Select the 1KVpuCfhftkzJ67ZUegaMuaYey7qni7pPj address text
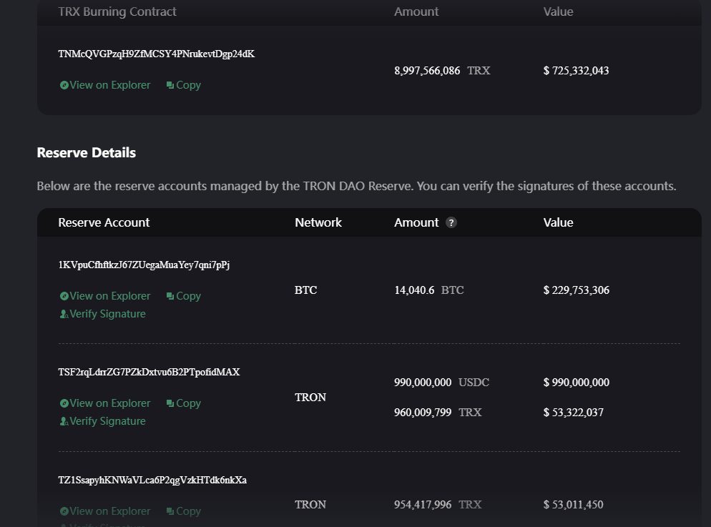Screen dimensions: 711x527 point(144,265)
